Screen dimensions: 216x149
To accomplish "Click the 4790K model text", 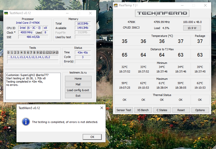I will click(131, 22).
